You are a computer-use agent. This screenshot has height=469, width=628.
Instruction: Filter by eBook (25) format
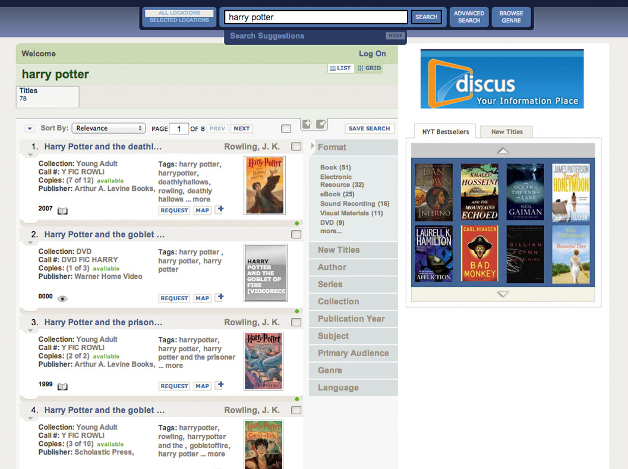tap(337, 194)
